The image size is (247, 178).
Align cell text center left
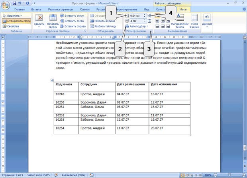157,21
